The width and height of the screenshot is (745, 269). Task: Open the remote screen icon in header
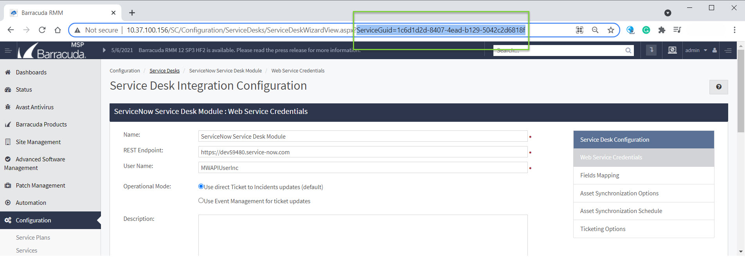click(672, 50)
